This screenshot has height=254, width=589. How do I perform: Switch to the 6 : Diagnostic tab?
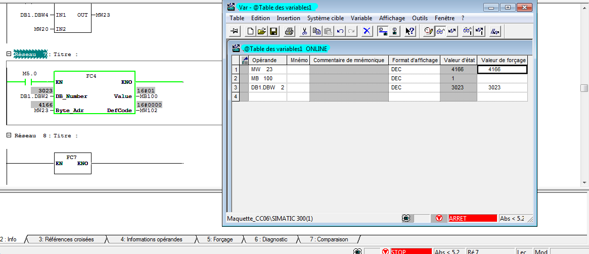pyautogui.click(x=270, y=239)
